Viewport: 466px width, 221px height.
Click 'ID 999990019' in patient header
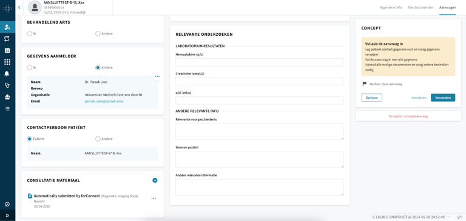point(54,7)
